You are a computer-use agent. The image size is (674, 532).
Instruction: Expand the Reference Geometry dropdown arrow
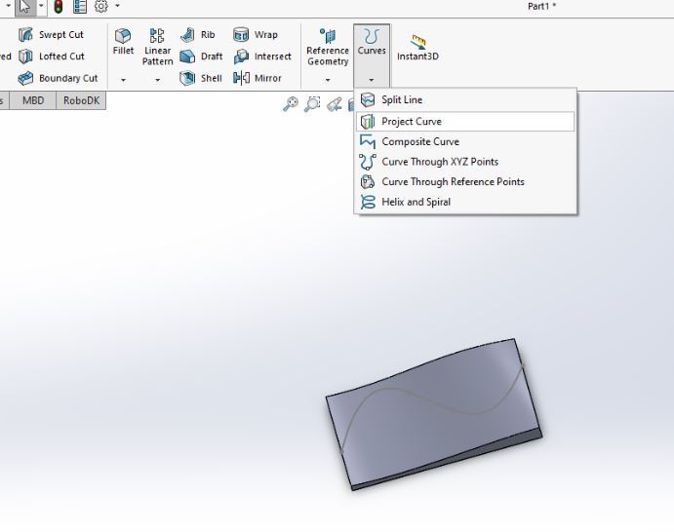(328, 80)
